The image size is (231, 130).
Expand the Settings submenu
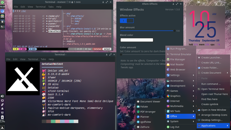pos(180,75)
